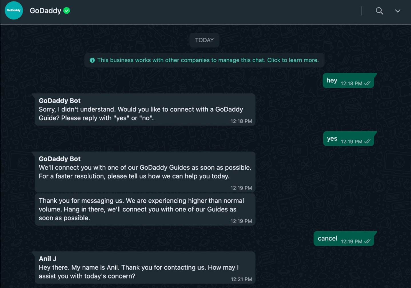The width and height of the screenshot is (411, 288).
Task: Click Anil J's greeting message bubble
Action: click(145, 268)
